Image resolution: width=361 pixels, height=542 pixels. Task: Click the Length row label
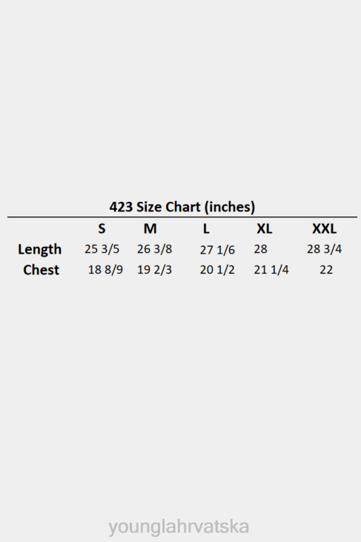(40, 250)
